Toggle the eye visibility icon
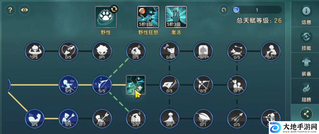Screen dimensions: 319x134 tap(24, 10)
